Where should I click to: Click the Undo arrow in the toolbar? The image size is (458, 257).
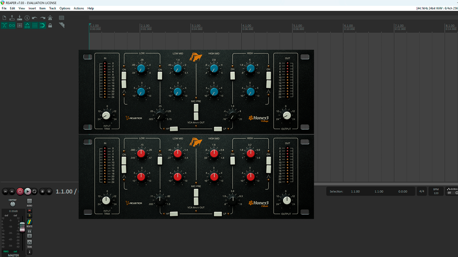tap(35, 18)
